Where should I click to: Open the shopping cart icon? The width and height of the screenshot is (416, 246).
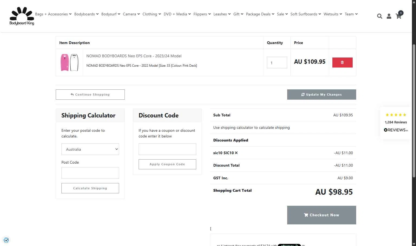point(399,16)
